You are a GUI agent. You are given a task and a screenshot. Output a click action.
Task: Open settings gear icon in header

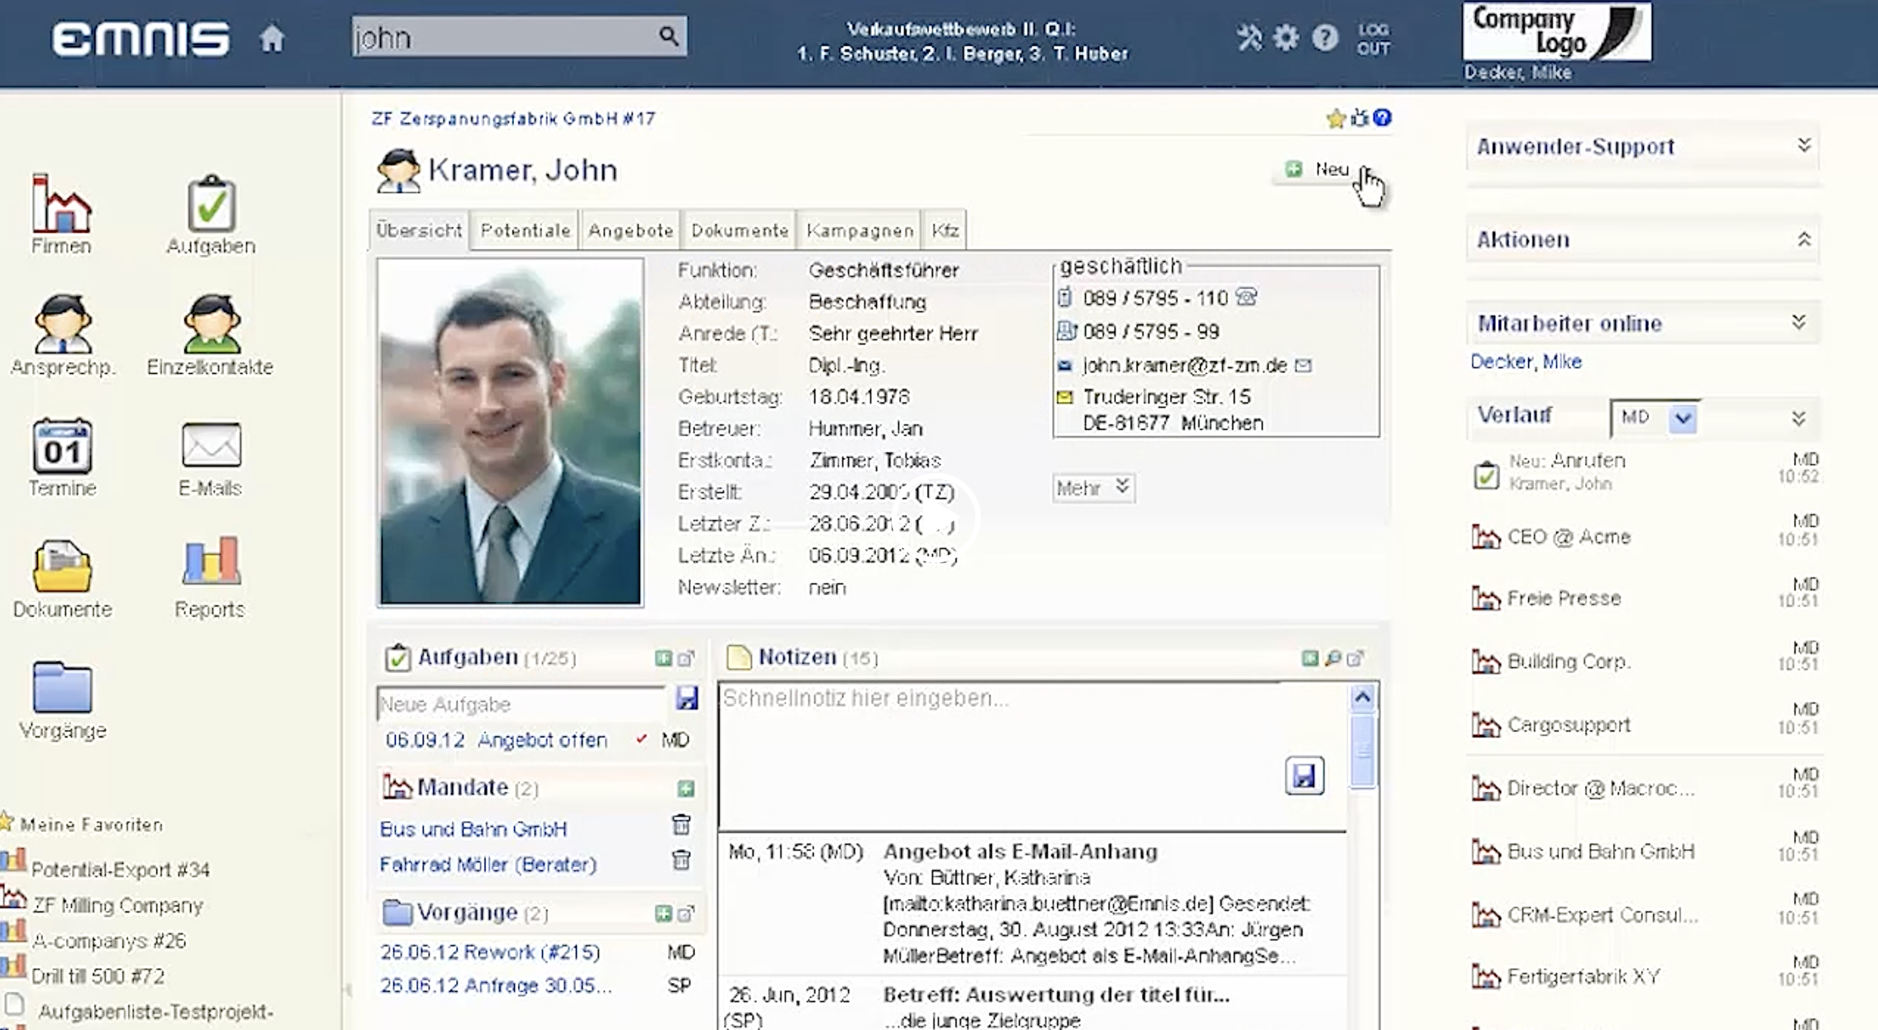point(1286,37)
